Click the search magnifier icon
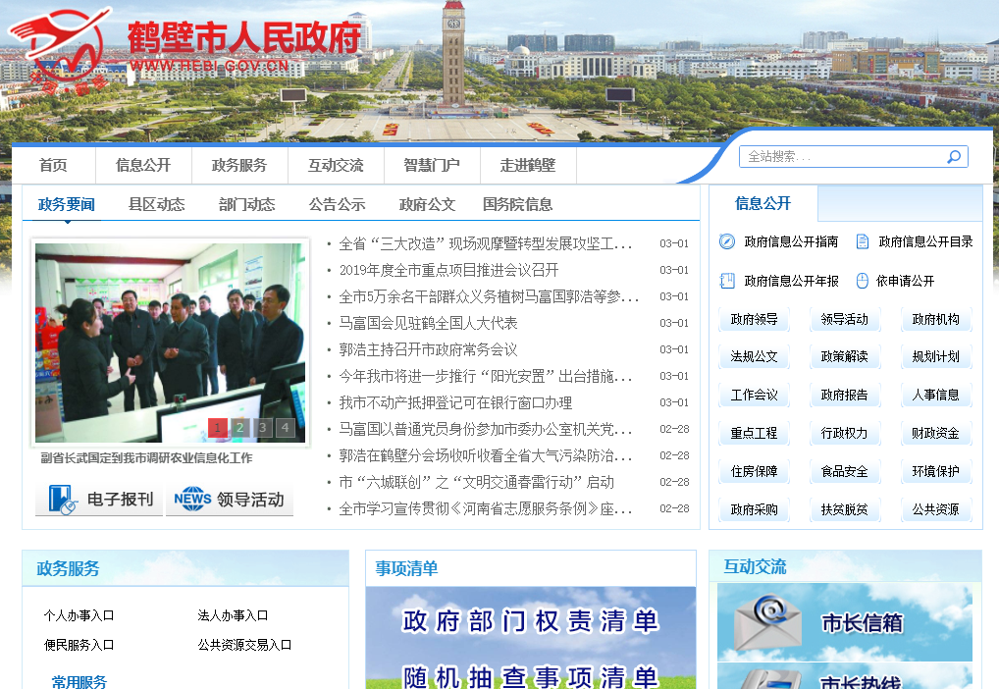The width and height of the screenshot is (999, 689). (x=954, y=157)
